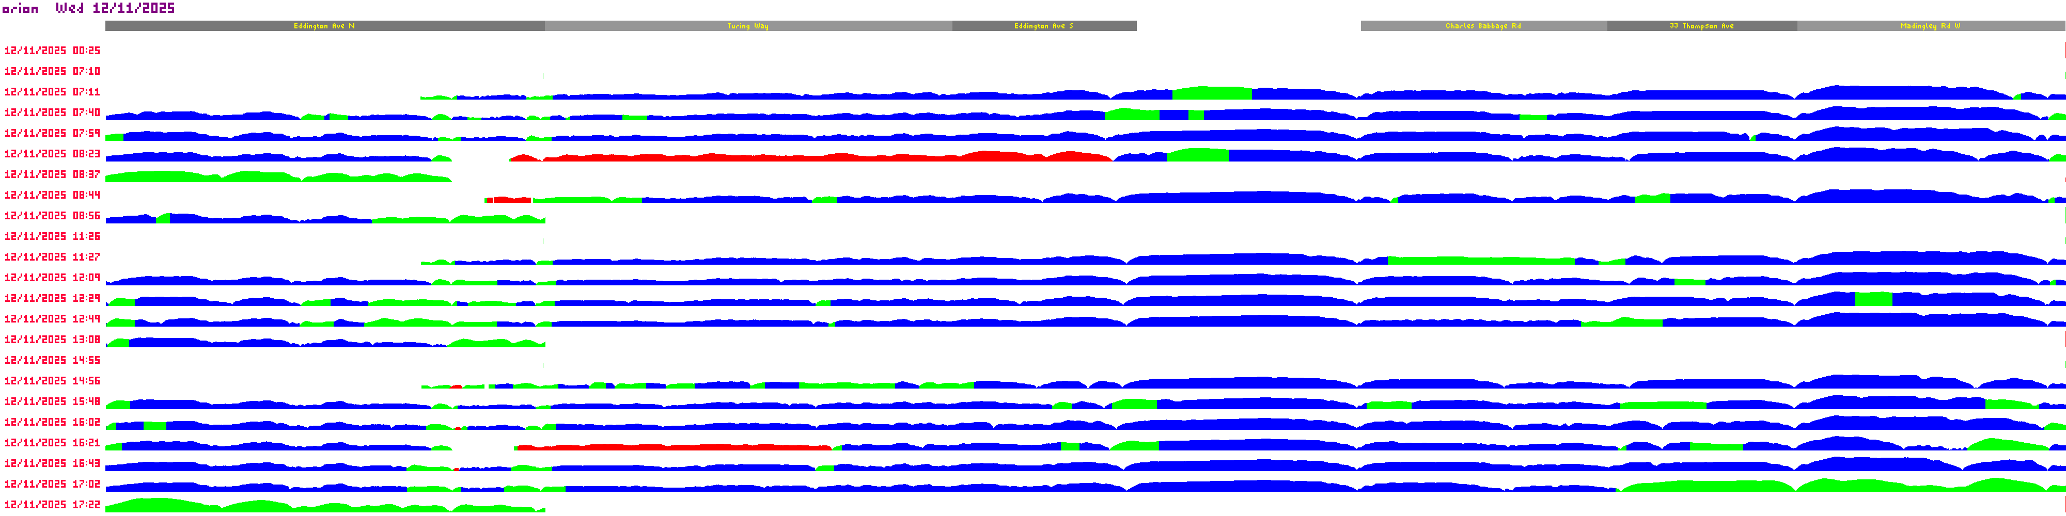The image size is (2066, 516).
Task: Select the 12/11/2025 00:25 timestamp label
Action: [x=52, y=51]
